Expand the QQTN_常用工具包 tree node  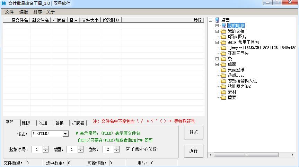point(217,42)
